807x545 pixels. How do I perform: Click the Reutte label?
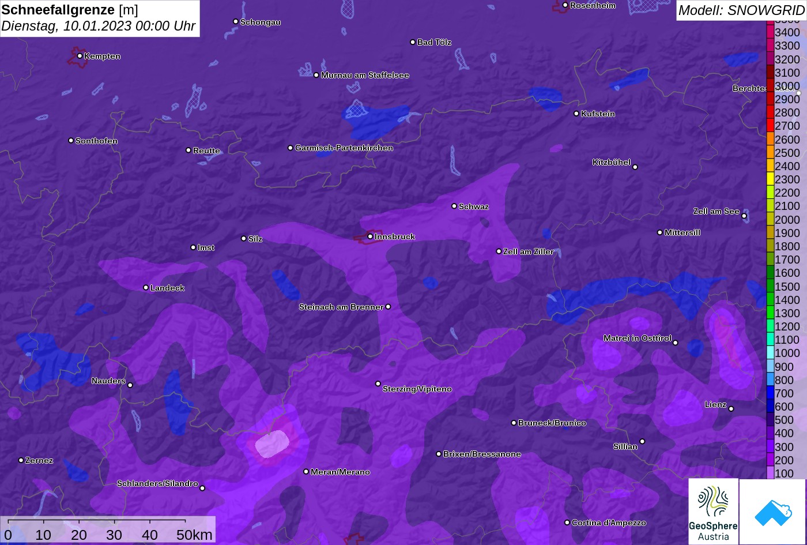click(x=206, y=151)
